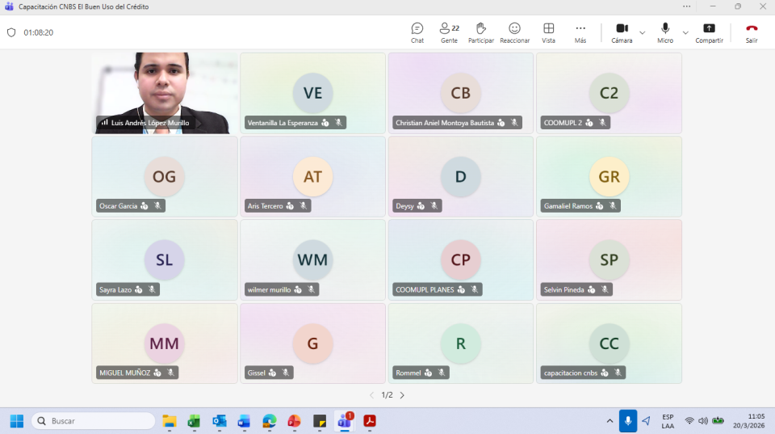Expand the camera options dropdown arrow
This screenshot has height=434, width=775.
pyautogui.click(x=643, y=33)
